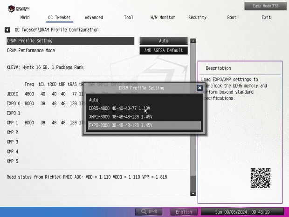Open DRAM Performance Mode AMD AGESA Default dropdown
The height and width of the screenshot is (217, 289).
coord(163,50)
